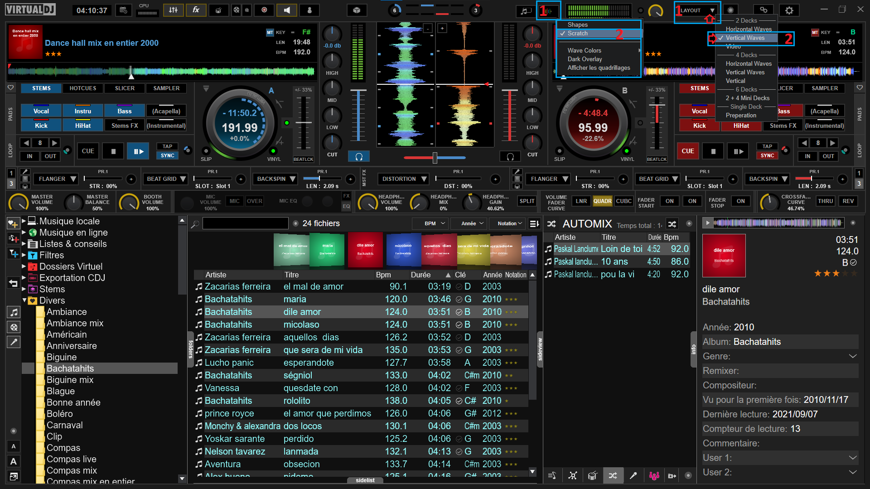Toggle the Vocal stem pad on left deck

(41, 111)
